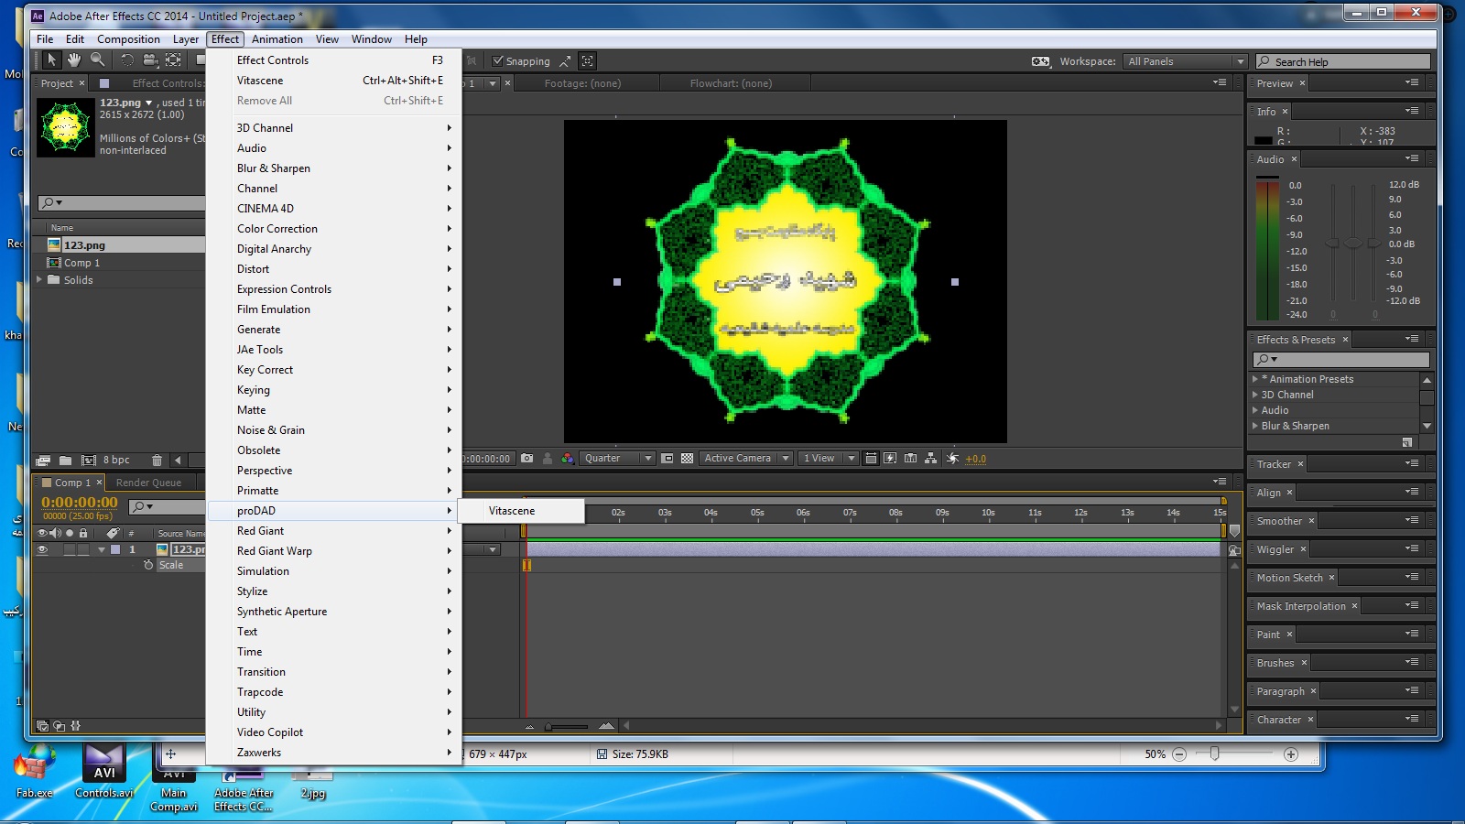This screenshot has width=1465, height=824.
Task: Open the Stylize effects submenu
Action: 334,591
